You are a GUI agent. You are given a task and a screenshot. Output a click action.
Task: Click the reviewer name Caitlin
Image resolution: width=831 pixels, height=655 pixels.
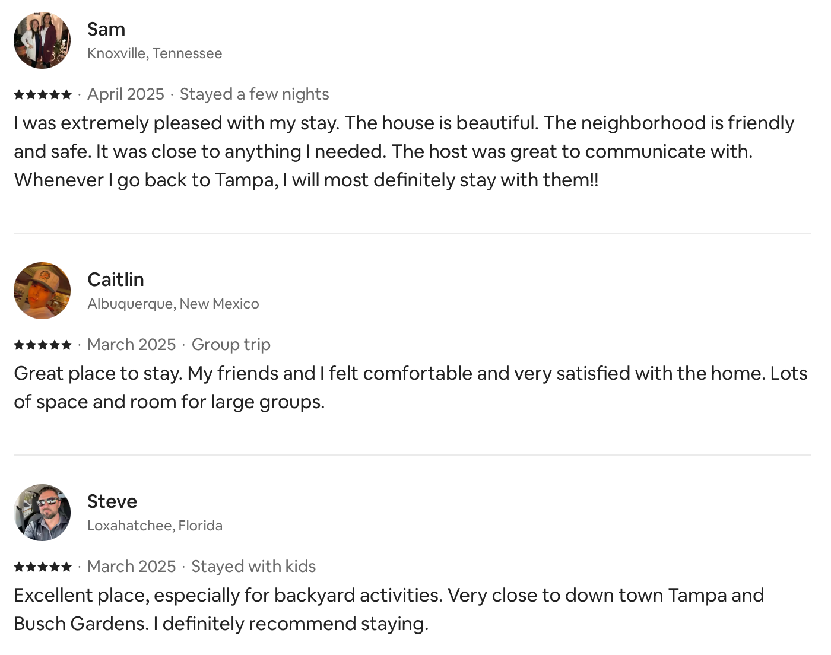point(116,279)
